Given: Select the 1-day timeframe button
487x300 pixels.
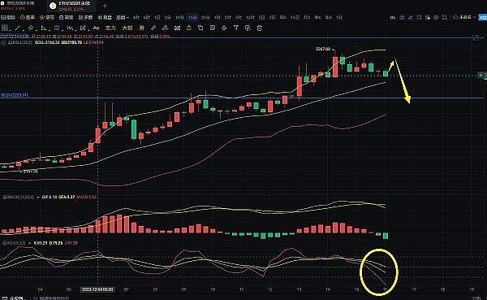Looking at the screenshot, I should point(157,18).
